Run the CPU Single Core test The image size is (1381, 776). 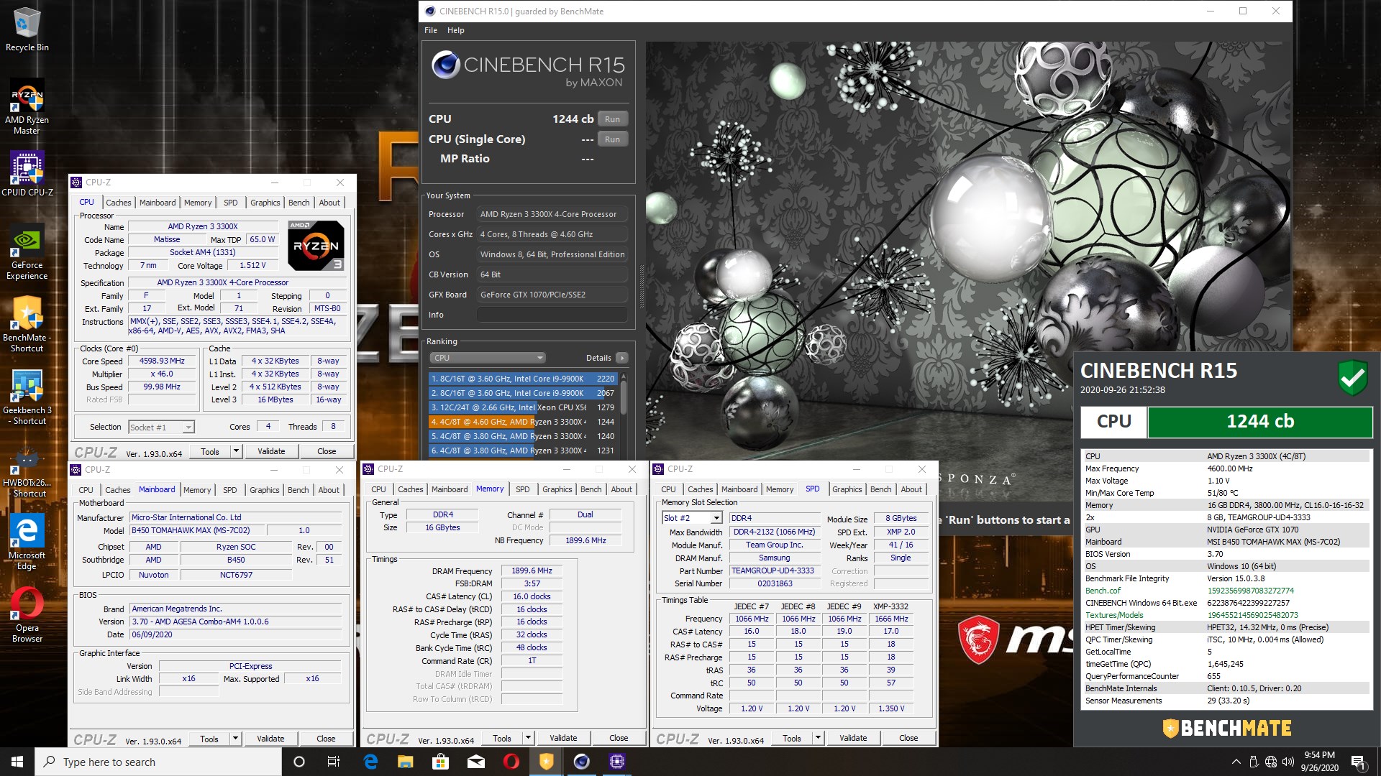coord(612,139)
